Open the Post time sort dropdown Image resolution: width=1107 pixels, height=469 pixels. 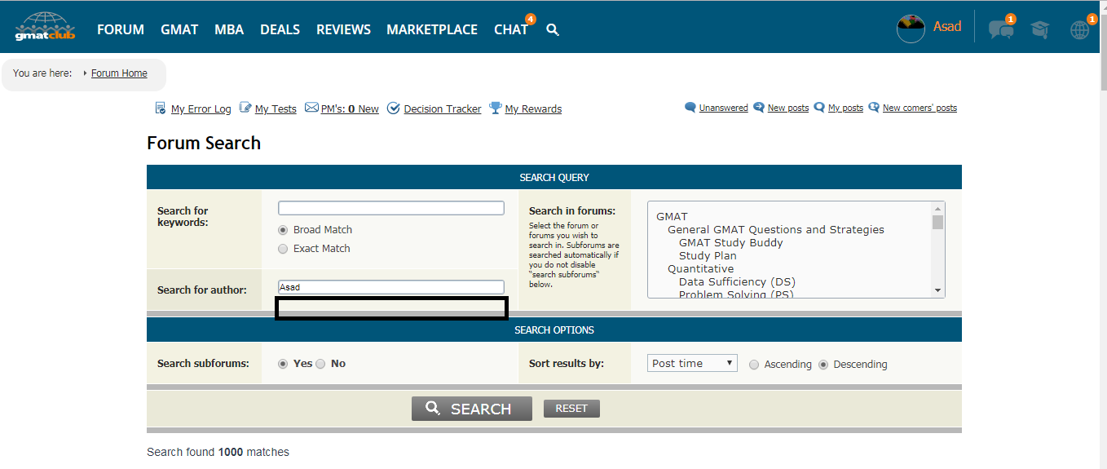tap(692, 363)
